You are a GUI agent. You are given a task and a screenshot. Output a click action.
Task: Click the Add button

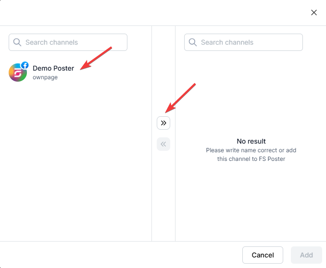[306, 255]
